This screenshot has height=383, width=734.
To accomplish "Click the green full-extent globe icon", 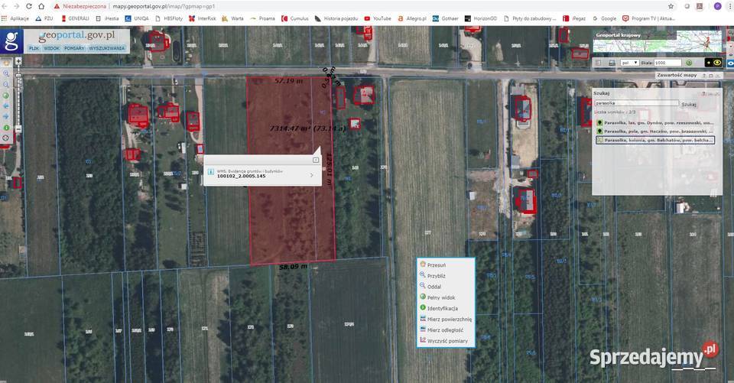I will [x=6, y=96].
